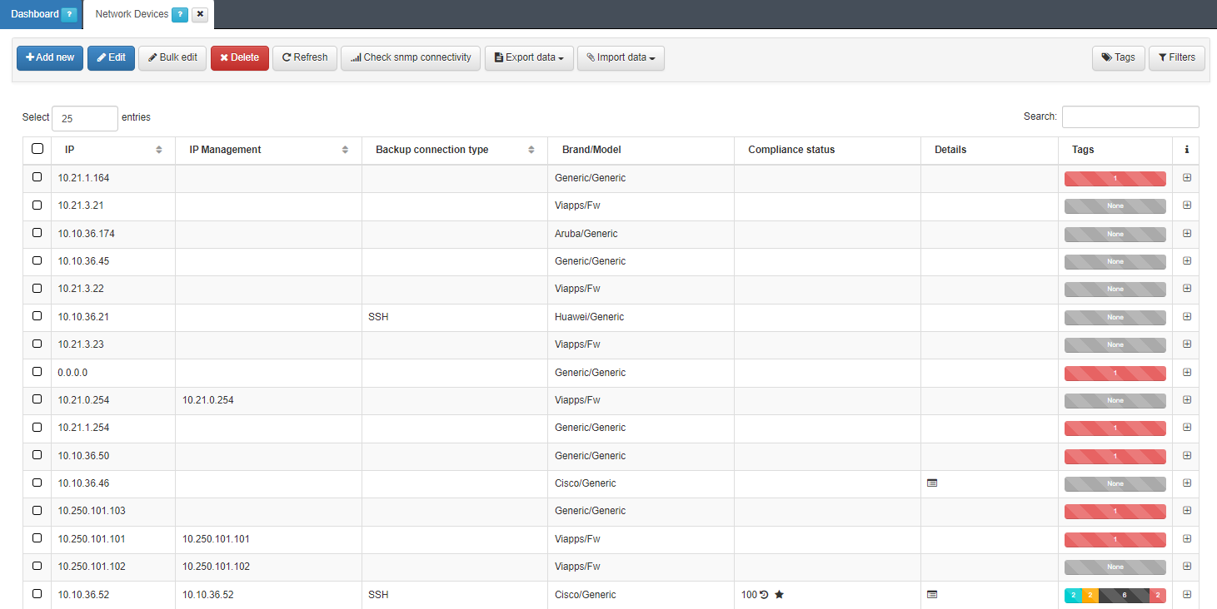Expand row details for 10.21.3.21
This screenshot has height=609, width=1217.
tap(1187, 205)
